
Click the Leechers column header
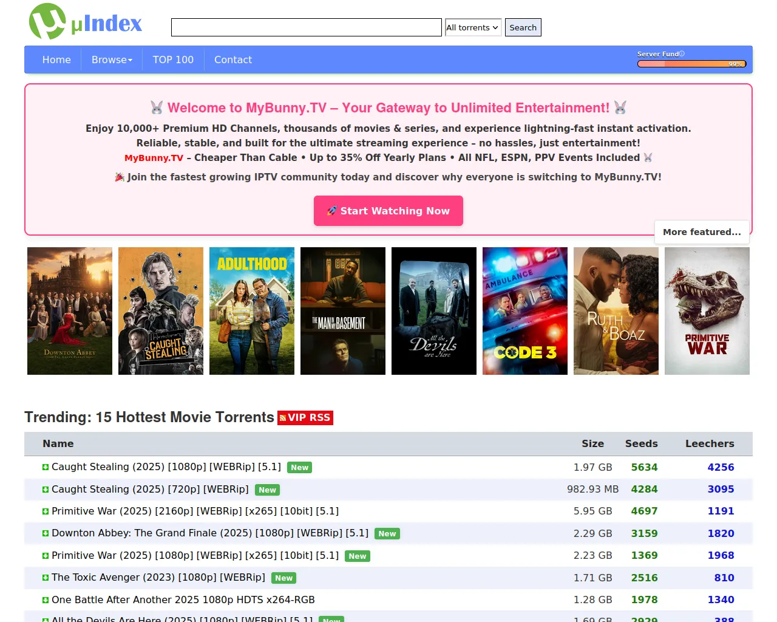[x=710, y=443]
